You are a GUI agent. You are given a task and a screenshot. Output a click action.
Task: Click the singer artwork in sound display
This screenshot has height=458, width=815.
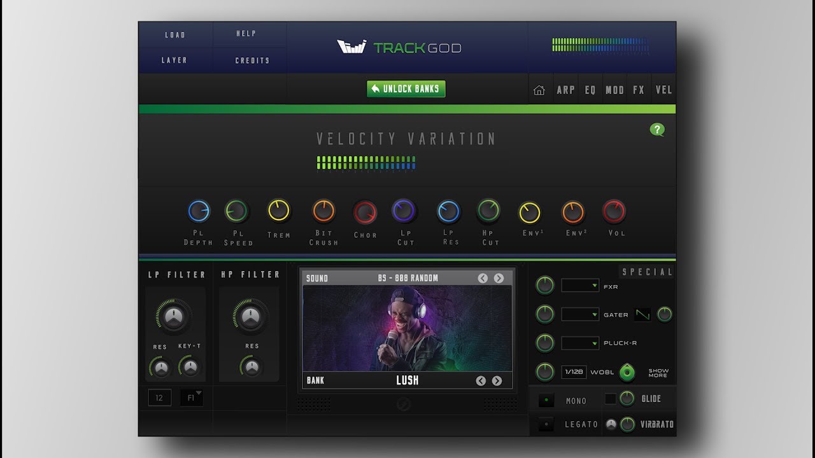(407, 328)
